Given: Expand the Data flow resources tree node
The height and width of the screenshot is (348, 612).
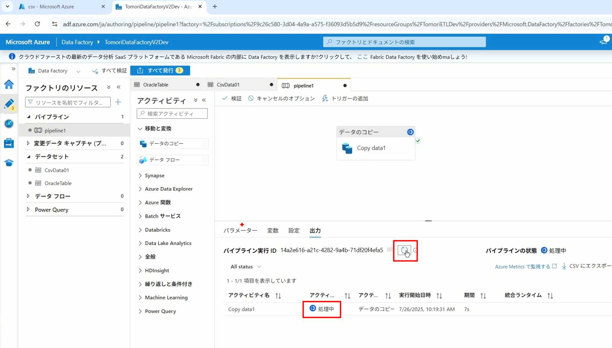Looking at the screenshot, I should (28, 196).
